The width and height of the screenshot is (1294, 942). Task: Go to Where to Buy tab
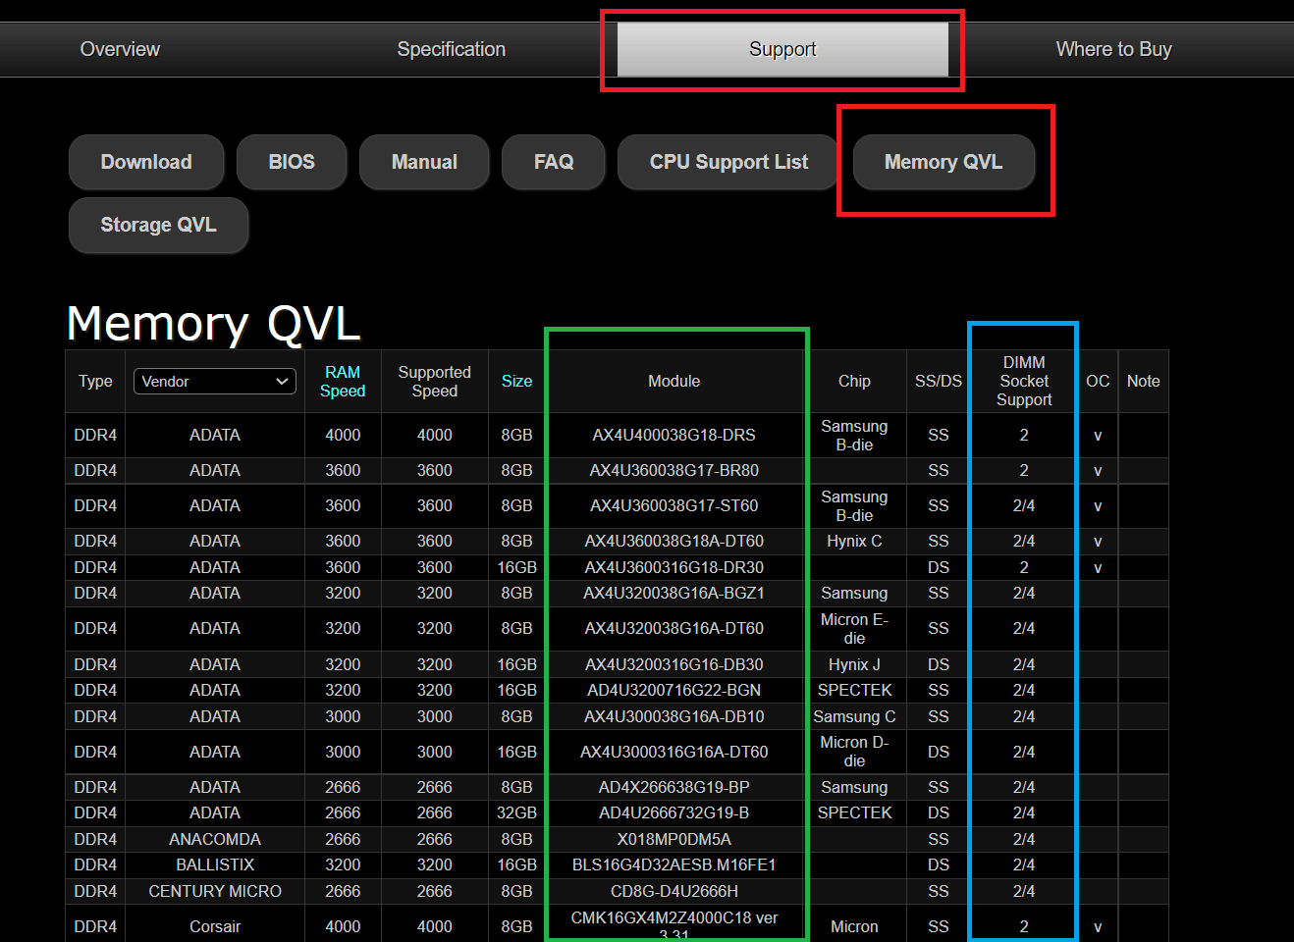1113,49
